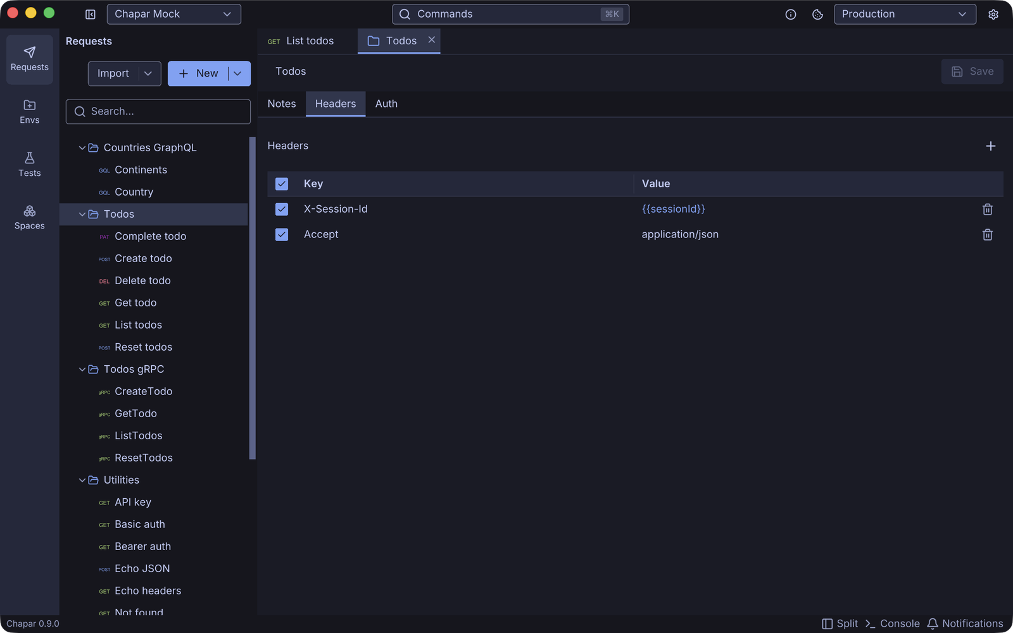This screenshot has width=1013, height=633.
Task: Click the request list scrollbar
Action: click(253, 298)
